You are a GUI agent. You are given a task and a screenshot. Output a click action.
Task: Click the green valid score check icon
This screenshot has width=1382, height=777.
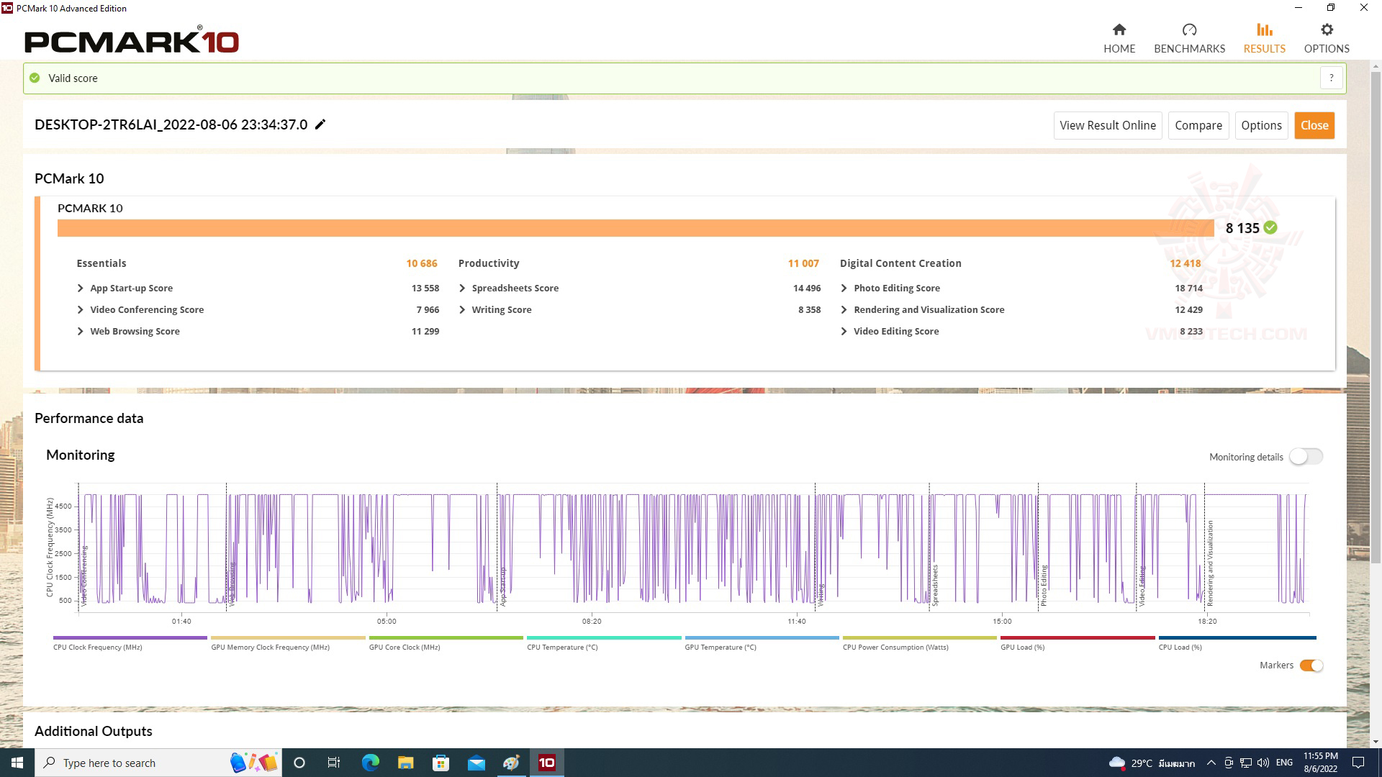pos(35,78)
